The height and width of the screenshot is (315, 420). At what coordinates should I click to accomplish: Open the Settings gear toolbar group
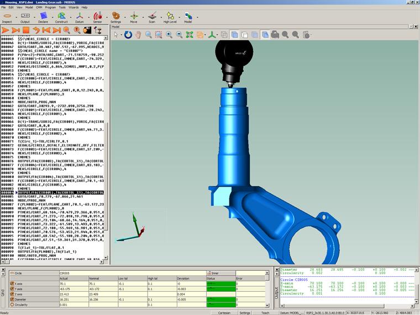(x=116, y=18)
